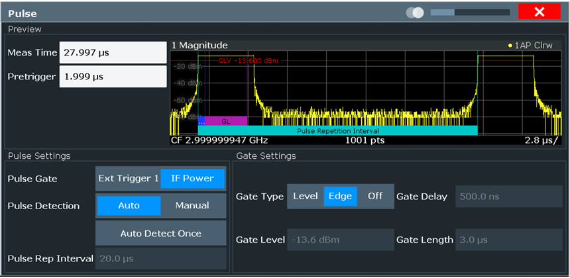
Task: Click the cyan Pulse Repetition Interval bar
Action: (x=337, y=130)
